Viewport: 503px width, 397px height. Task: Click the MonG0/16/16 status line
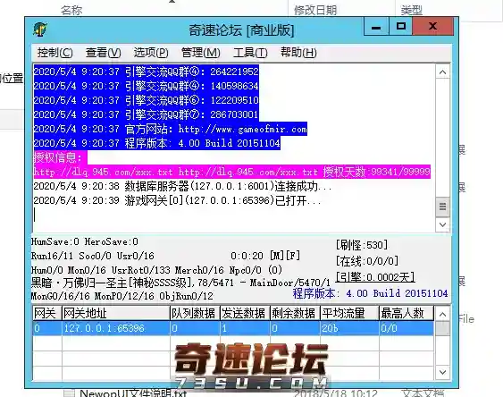click(x=122, y=296)
